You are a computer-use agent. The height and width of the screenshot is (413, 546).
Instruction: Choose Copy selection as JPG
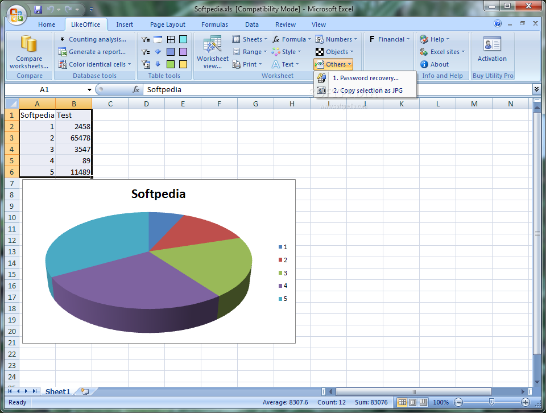[365, 90]
